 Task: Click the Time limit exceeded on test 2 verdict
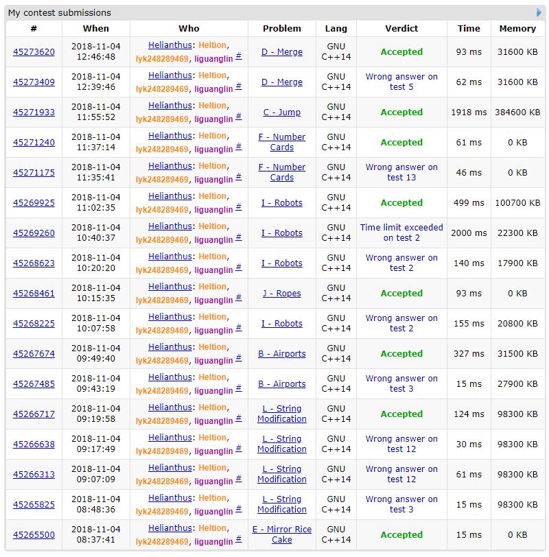pos(401,233)
